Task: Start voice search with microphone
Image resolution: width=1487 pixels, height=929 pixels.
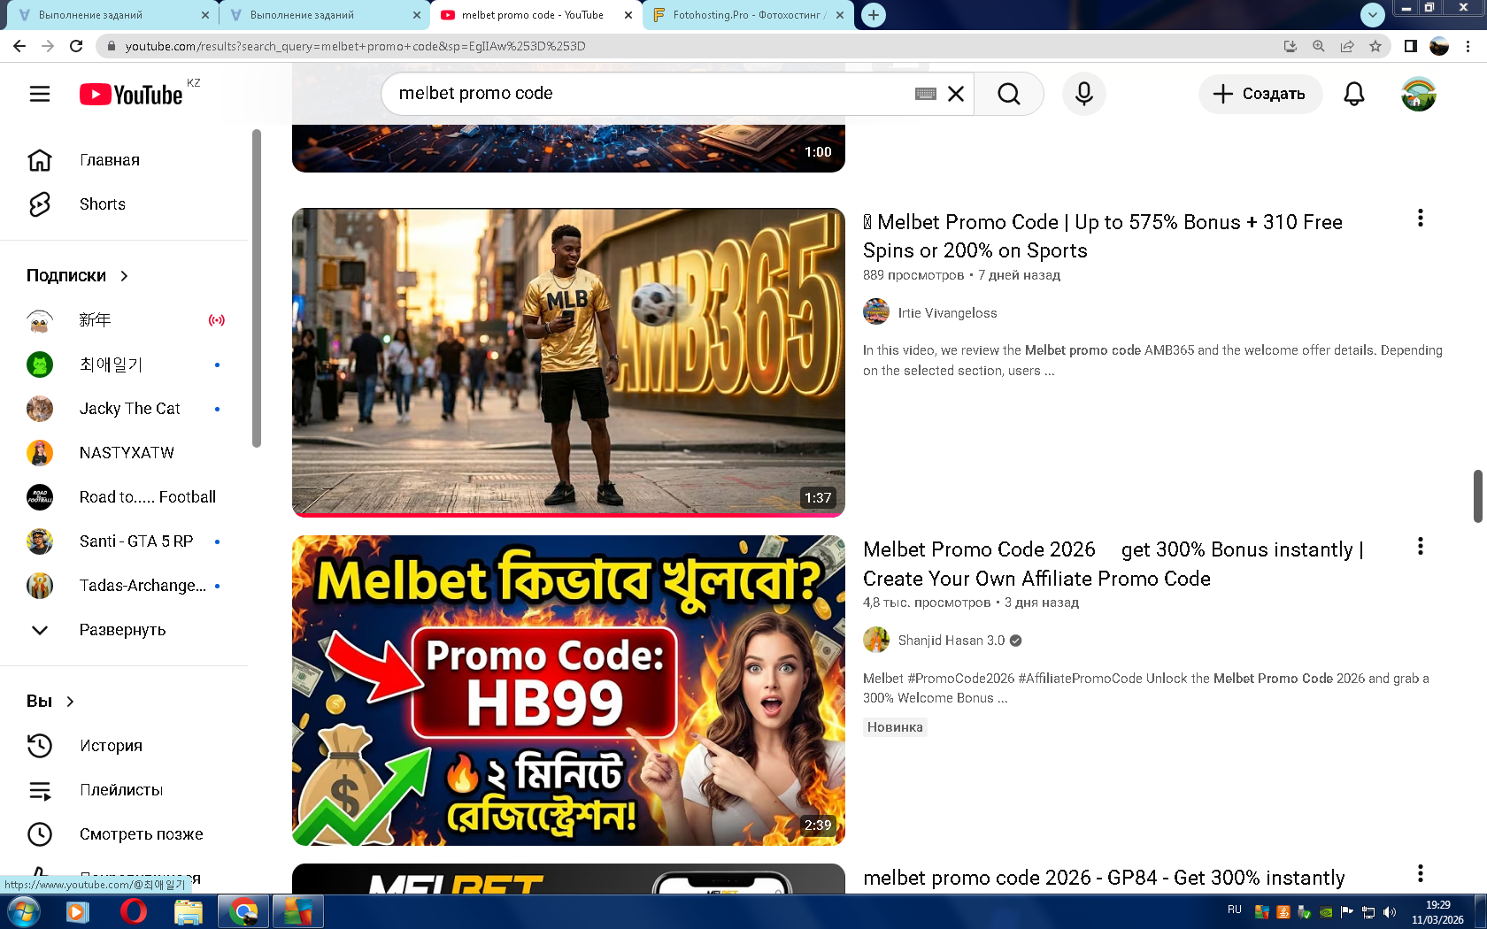Action: [x=1084, y=94]
